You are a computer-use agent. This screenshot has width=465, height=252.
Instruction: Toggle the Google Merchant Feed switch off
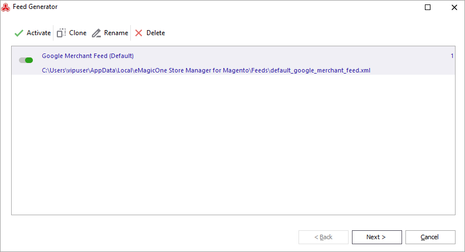(x=26, y=60)
